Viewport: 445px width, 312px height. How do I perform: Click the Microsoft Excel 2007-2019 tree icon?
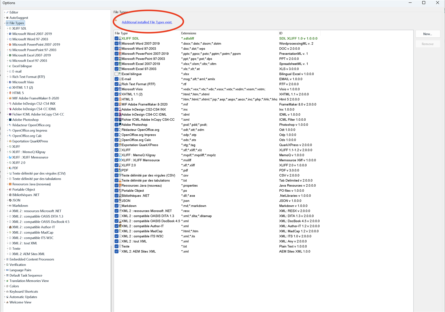[x=10, y=55]
